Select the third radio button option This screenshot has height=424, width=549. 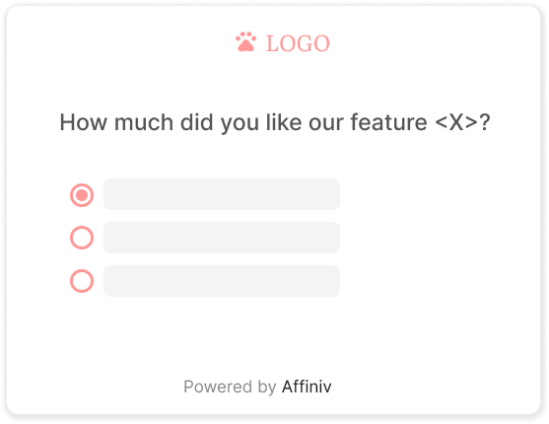tap(82, 281)
